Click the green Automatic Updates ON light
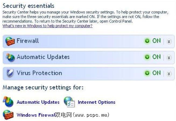This screenshot has width=176, height=121. 147,57
